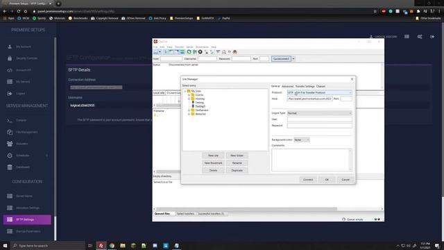Click the FileZilla search files magnifier icon
This screenshot has height=250, width=444.
tap(223, 52)
